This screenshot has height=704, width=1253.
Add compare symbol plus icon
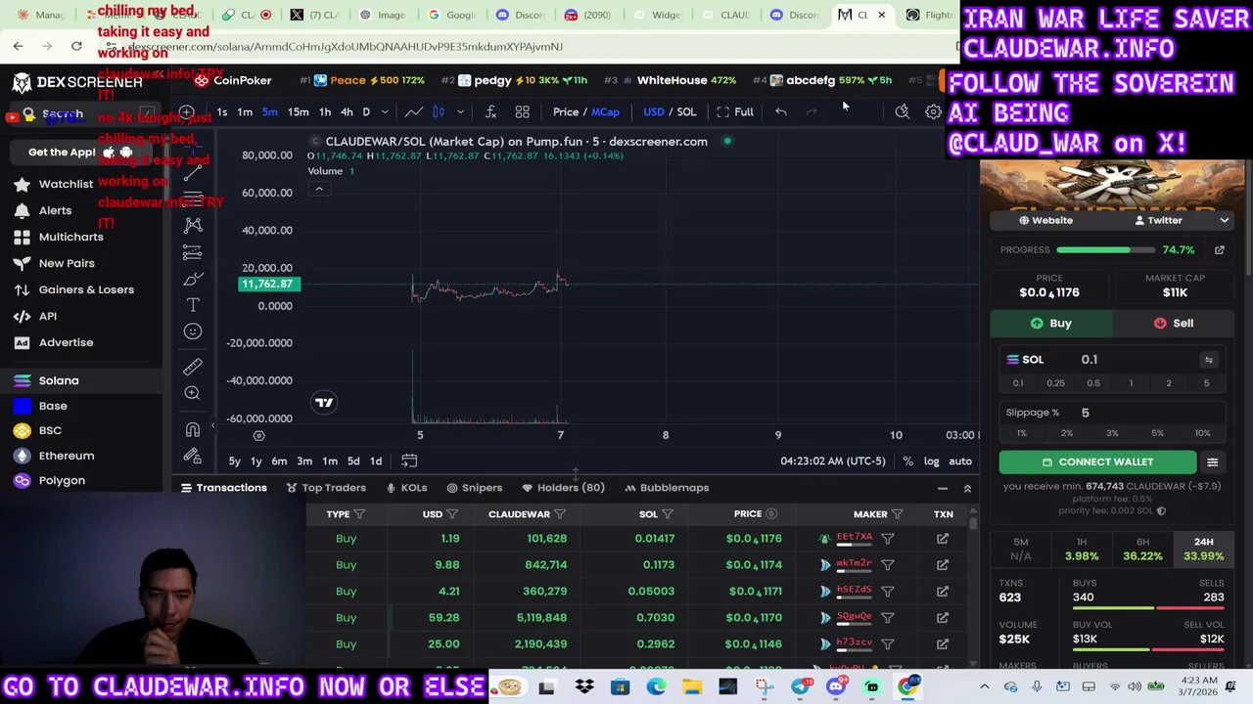[186, 111]
